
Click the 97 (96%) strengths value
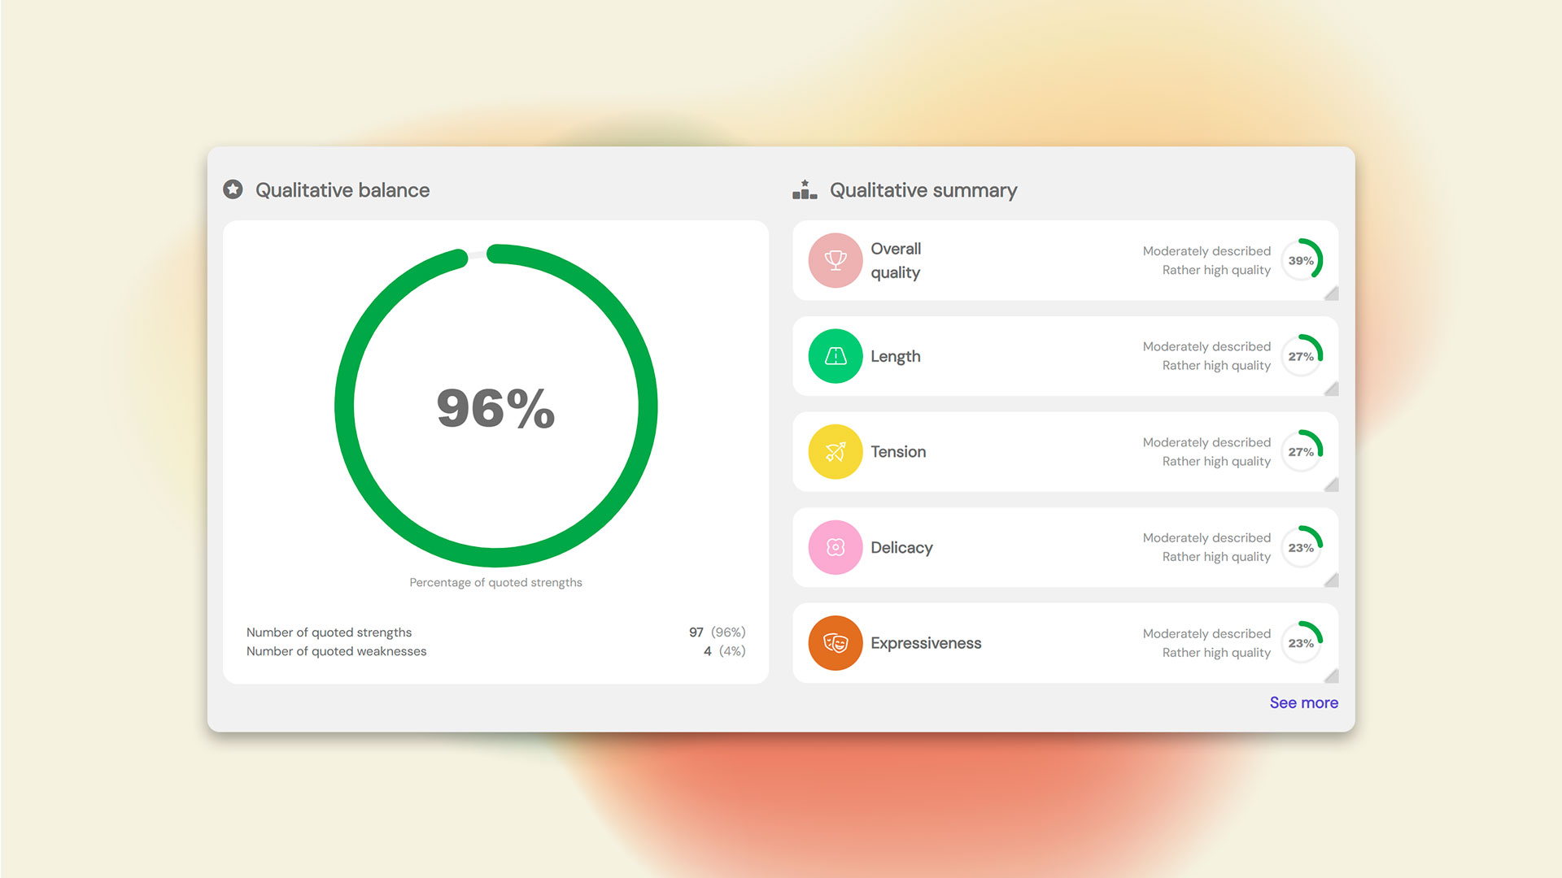click(717, 632)
